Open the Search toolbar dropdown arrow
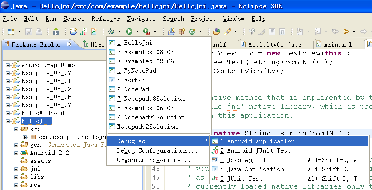This screenshot has width=372, height=190. pyautogui.click(x=235, y=32)
